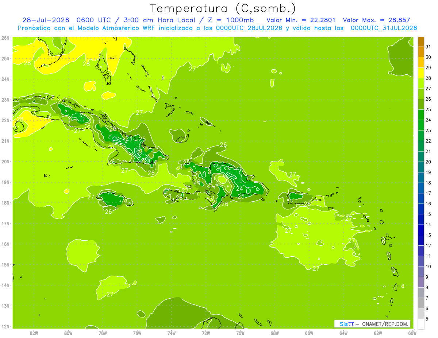
Task: Click the "80W" longitude axis label
Action: [68, 333]
